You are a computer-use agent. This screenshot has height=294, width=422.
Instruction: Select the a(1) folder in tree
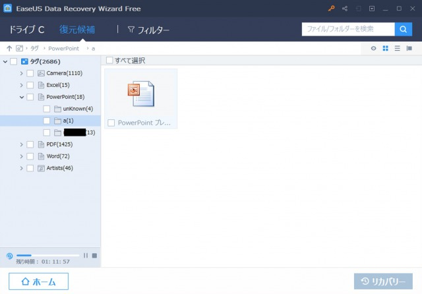pyautogui.click(x=50, y=121)
